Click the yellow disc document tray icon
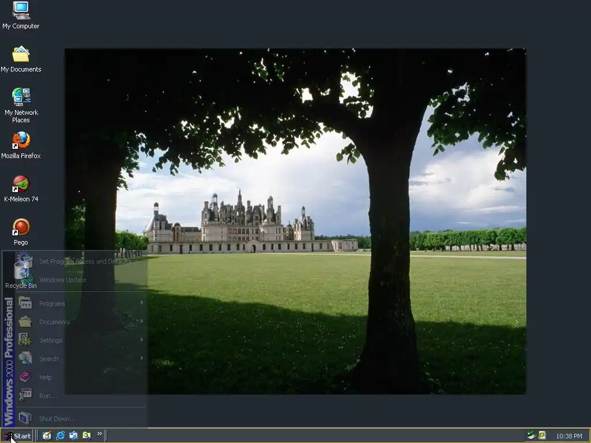591x443 pixels. click(542, 435)
